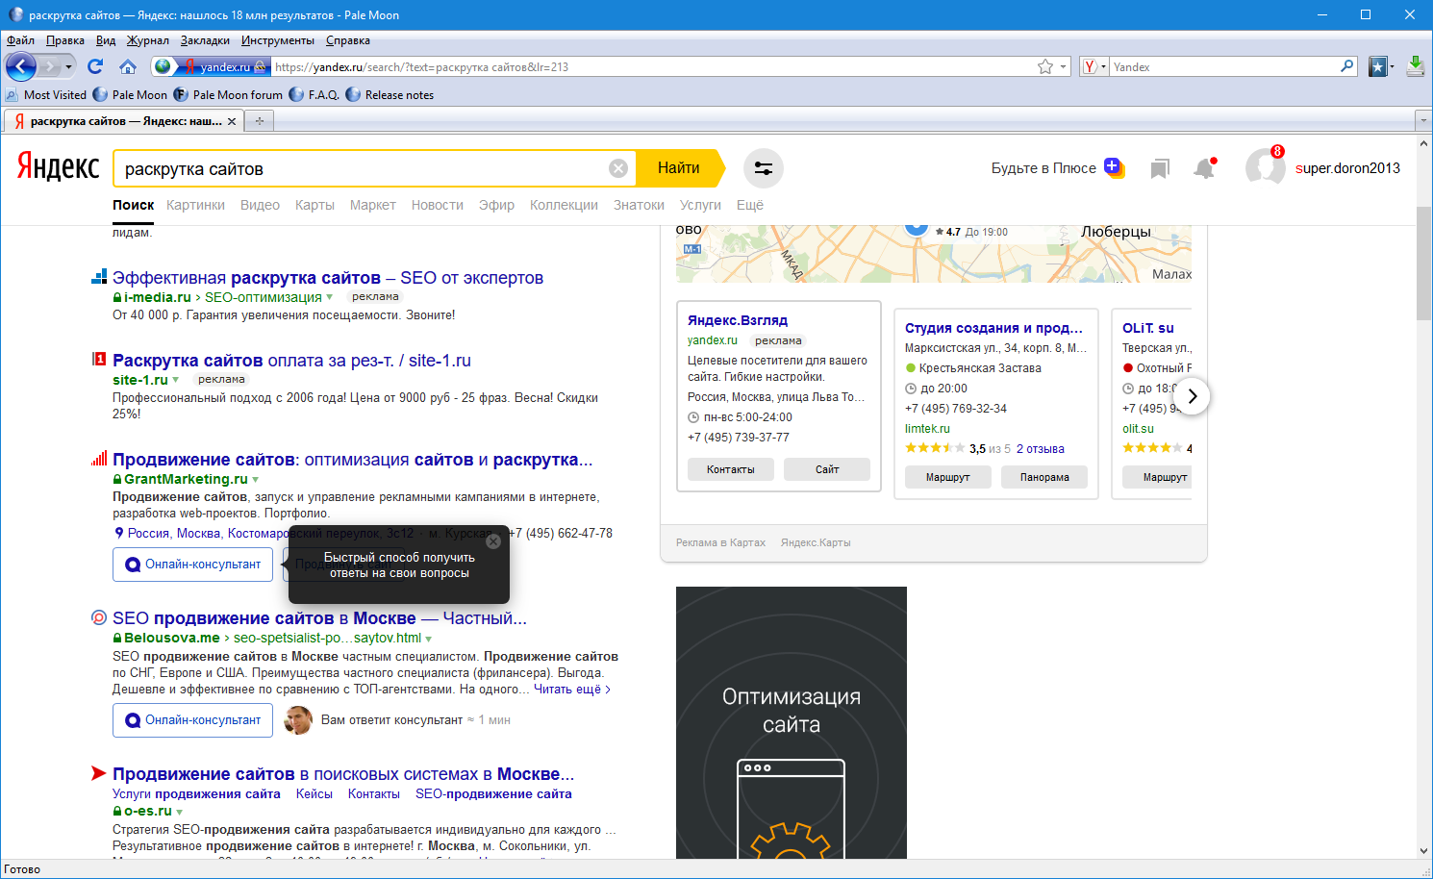
Task: Click the Yandex logo
Action: (x=59, y=167)
